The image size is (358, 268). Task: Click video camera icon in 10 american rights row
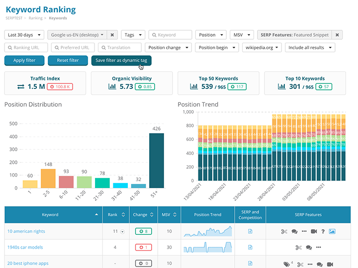click(x=314, y=231)
